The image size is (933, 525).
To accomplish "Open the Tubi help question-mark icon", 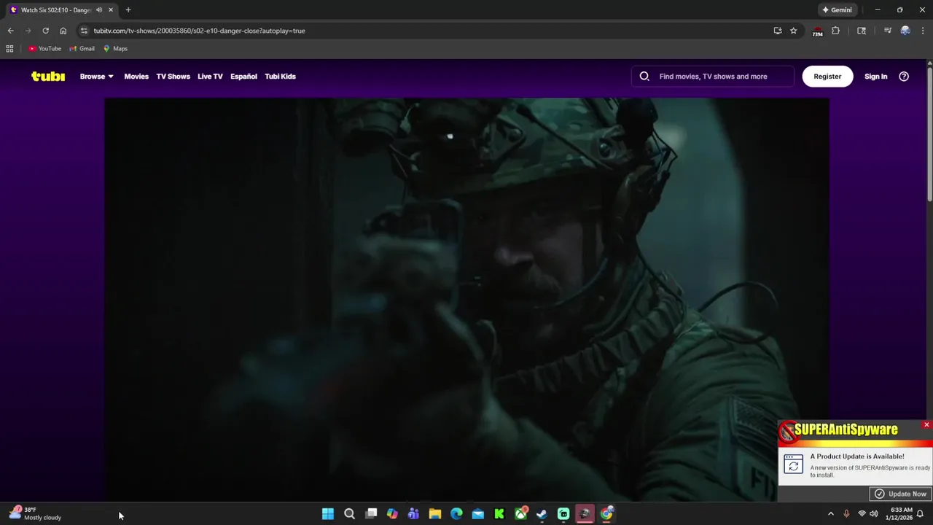I will click(x=904, y=77).
